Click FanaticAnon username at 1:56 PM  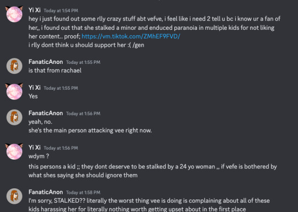tap(46, 113)
